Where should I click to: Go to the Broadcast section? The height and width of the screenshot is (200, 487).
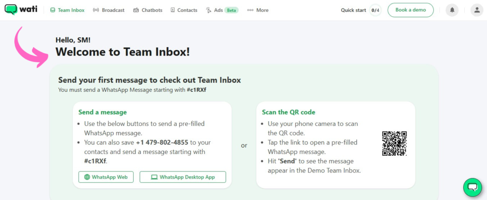point(108,10)
